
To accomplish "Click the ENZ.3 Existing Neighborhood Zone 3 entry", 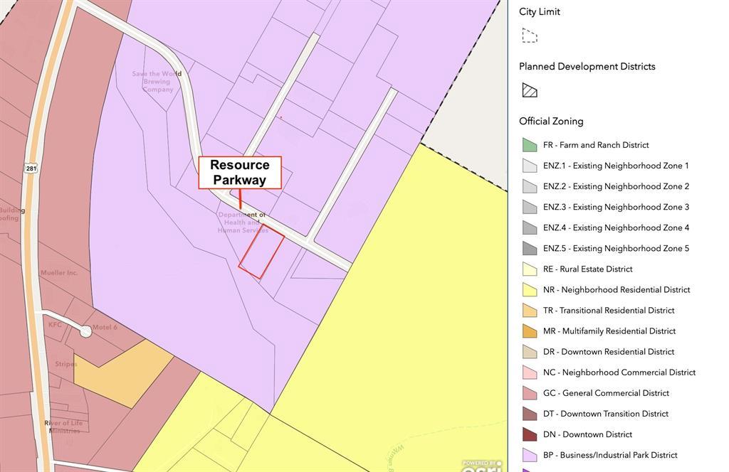I will [616, 207].
